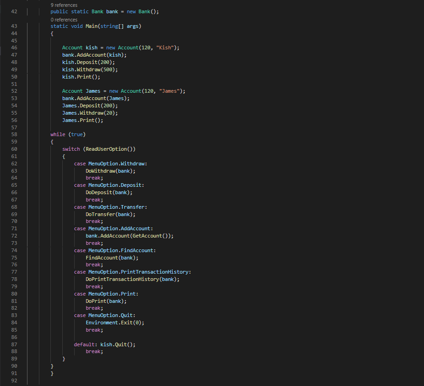
Task: Click the "break" keyword under DoWithdraw
Action: (x=93, y=178)
